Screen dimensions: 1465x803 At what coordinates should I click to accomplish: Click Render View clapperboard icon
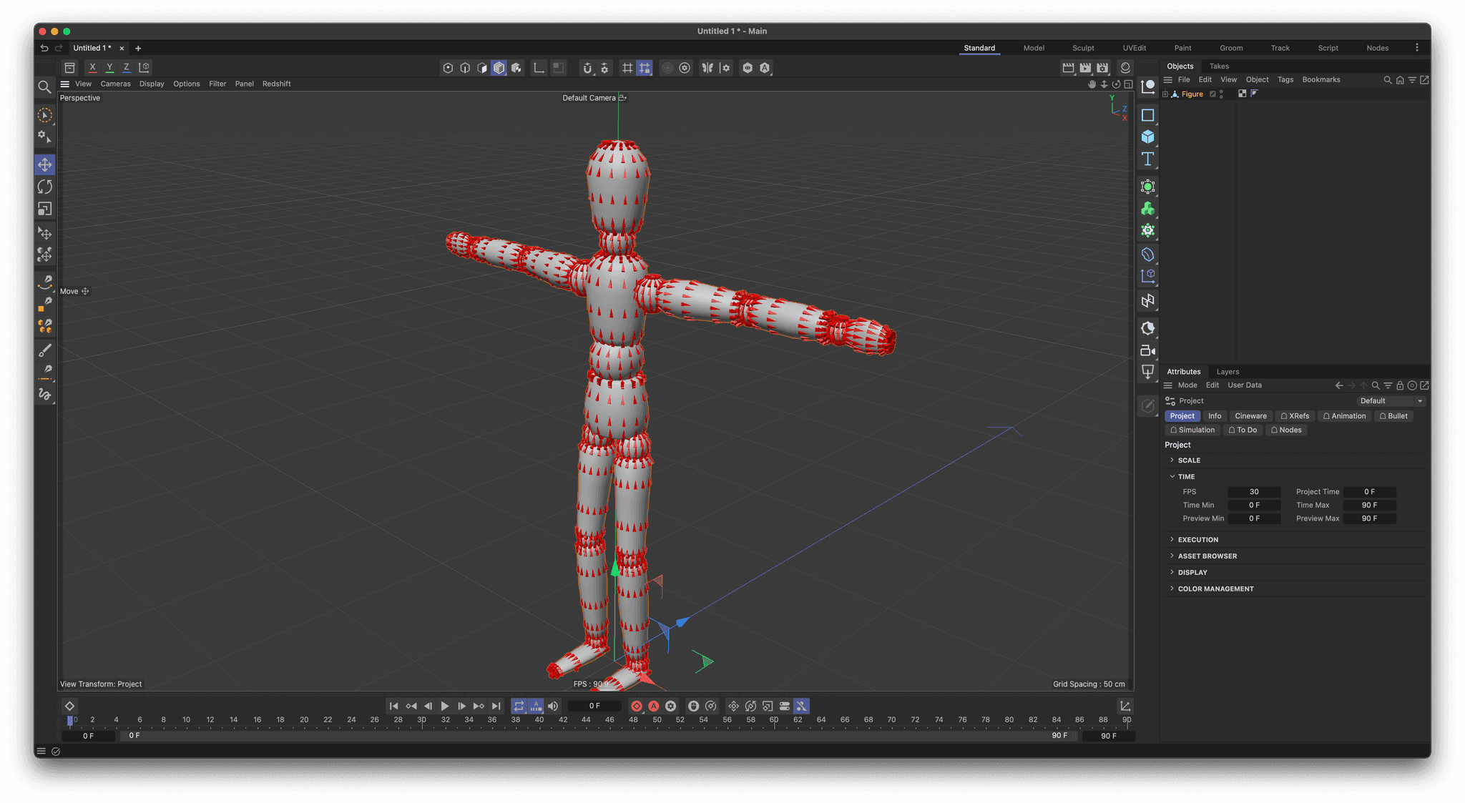1068,68
